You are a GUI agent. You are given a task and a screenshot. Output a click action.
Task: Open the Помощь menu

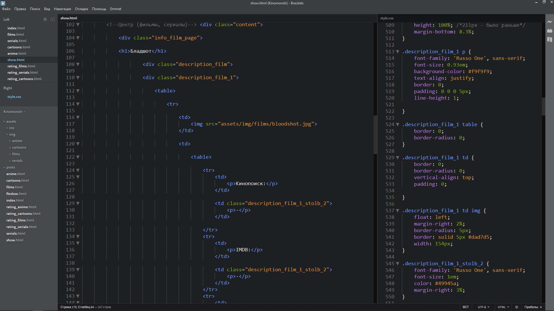(99, 9)
